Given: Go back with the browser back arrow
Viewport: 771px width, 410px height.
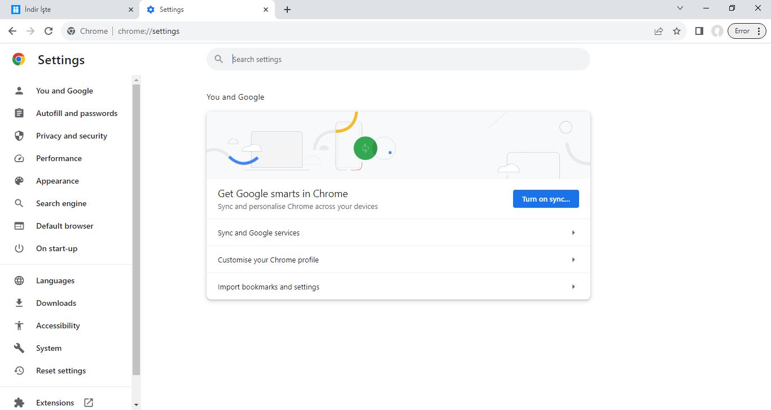Looking at the screenshot, I should (12, 31).
